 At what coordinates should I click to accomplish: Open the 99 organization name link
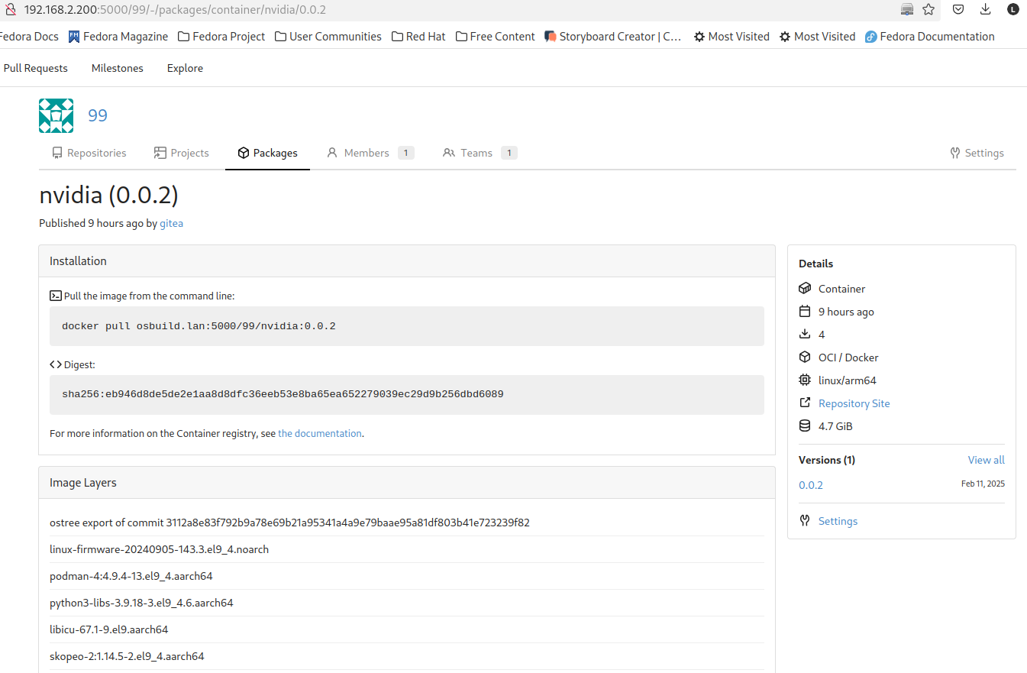coord(98,115)
